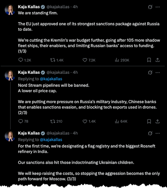Screen dimensions: 167x196
Task: Share the second tweet (2/3)
Action: coord(158,121)
